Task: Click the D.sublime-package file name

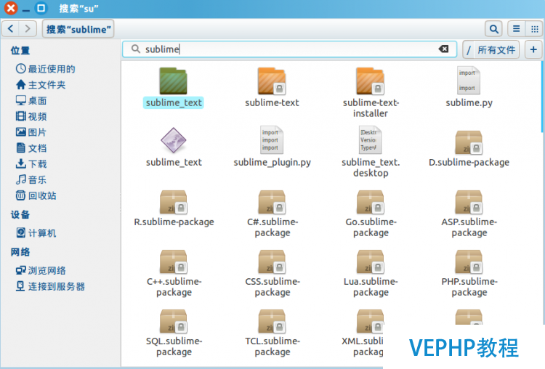Action: point(469,162)
